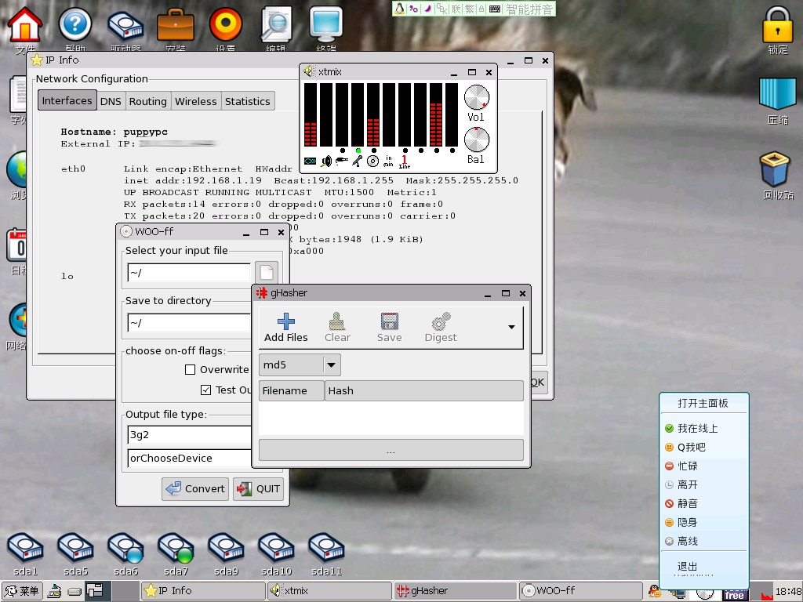Click the Hash column header
This screenshot has height=602, width=803.
click(423, 390)
